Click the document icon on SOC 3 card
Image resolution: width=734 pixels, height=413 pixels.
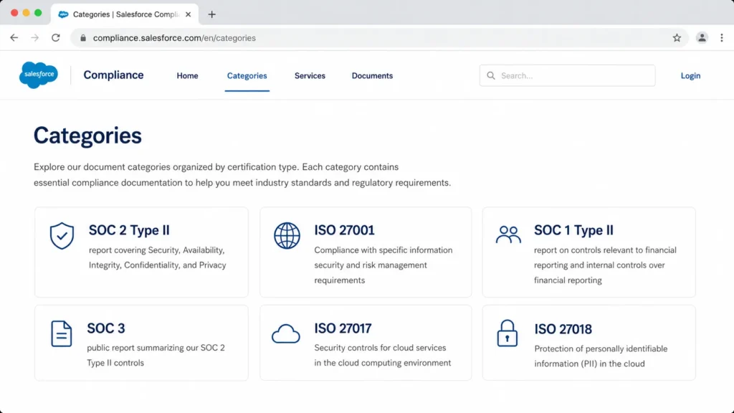[62, 334]
